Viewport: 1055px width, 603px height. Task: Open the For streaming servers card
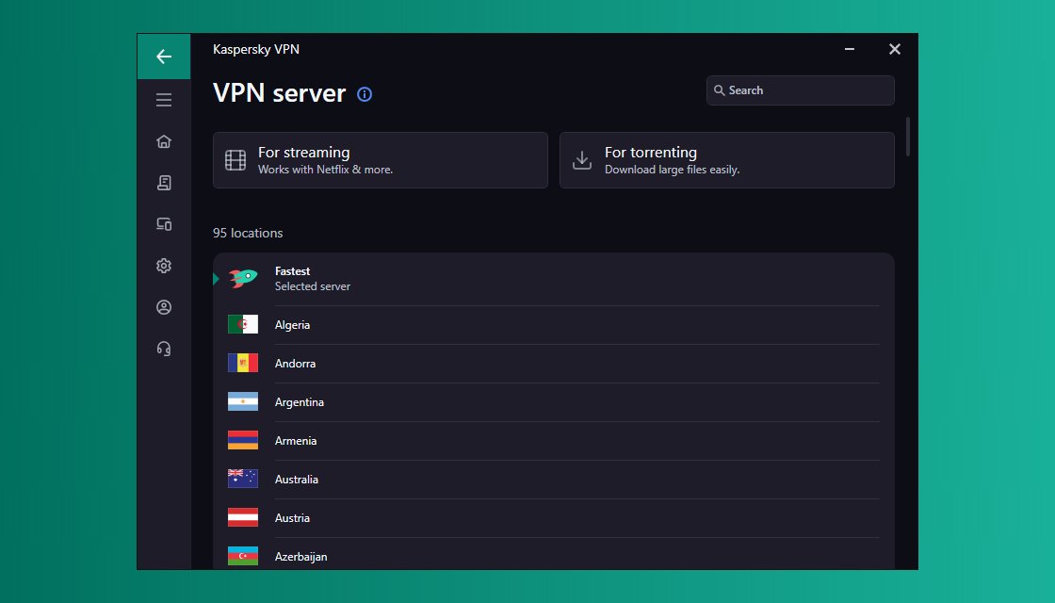tap(381, 160)
